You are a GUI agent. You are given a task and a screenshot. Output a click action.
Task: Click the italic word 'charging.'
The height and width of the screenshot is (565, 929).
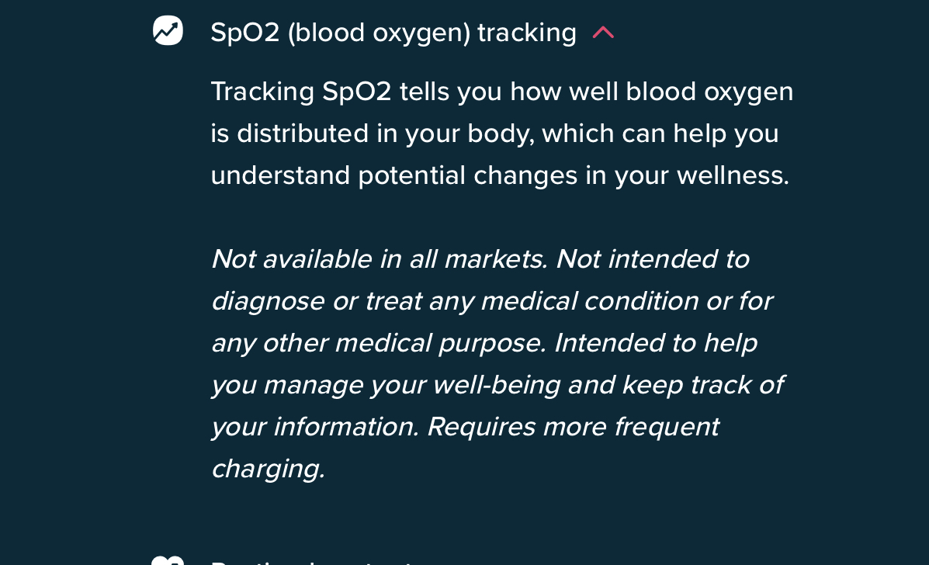[x=269, y=469]
